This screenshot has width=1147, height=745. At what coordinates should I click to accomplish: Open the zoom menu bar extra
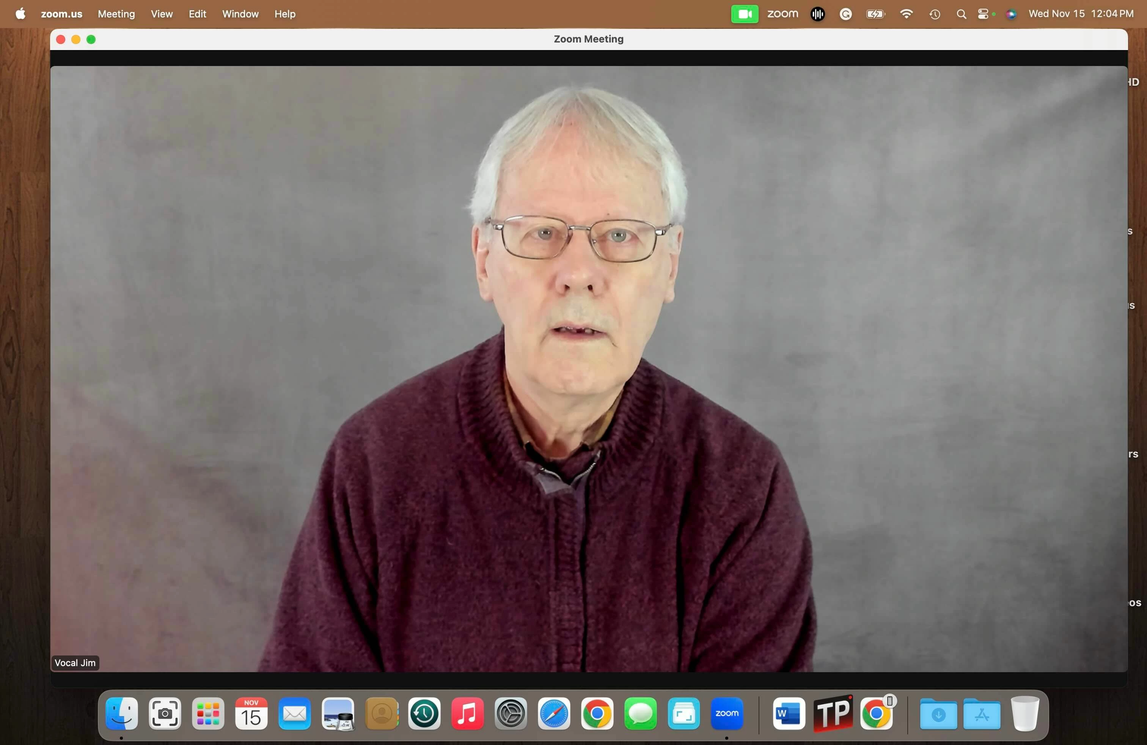[x=782, y=14]
